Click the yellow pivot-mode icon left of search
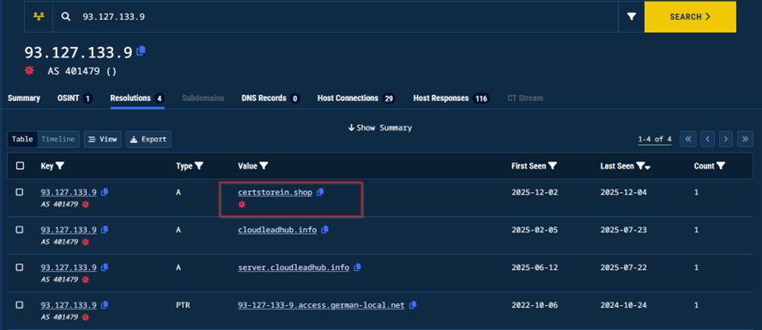 [39, 16]
